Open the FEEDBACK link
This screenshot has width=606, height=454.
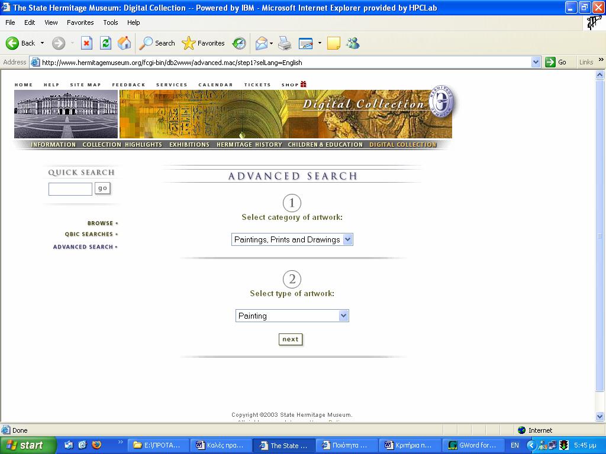point(128,85)
